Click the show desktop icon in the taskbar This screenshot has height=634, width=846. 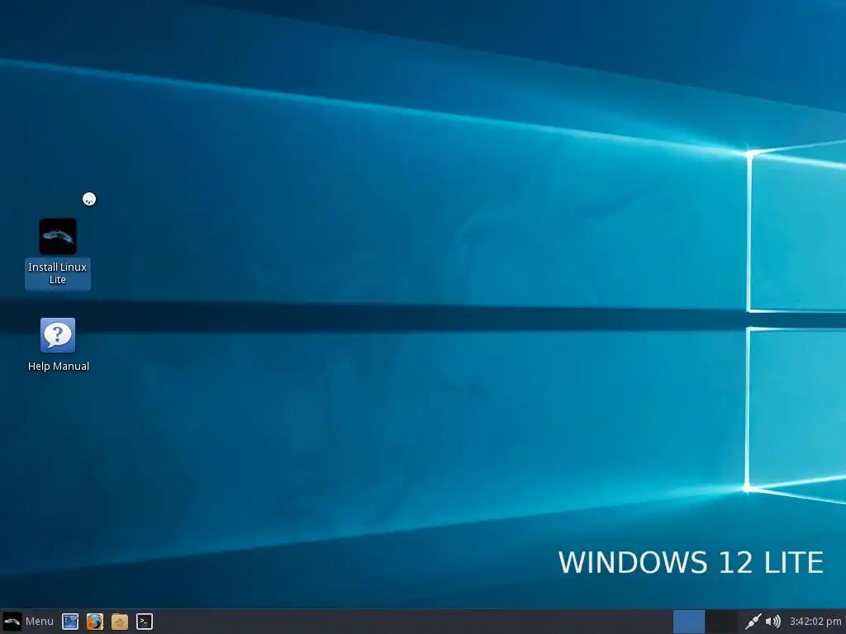click(70, 622)
